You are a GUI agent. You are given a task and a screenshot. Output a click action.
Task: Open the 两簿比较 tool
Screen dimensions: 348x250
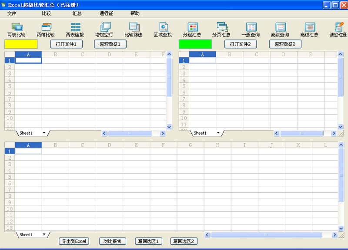point(46,30)
